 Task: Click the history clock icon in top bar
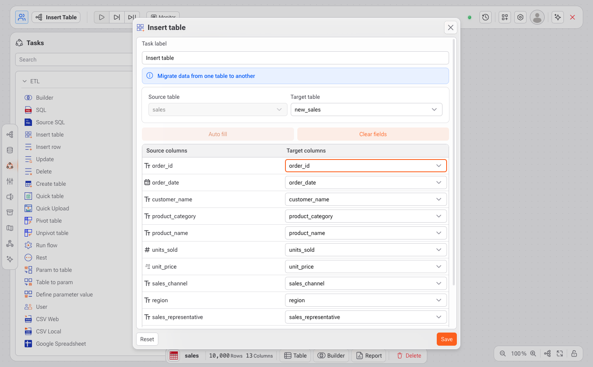486,17
